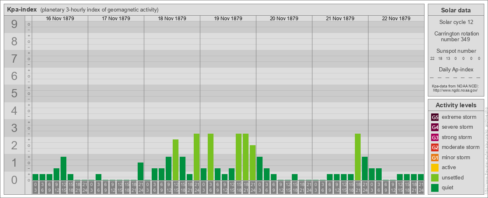This screenshot has height=198, width=488.
Task: Click the 'minor storm' legend label
Action: [456, 158]
